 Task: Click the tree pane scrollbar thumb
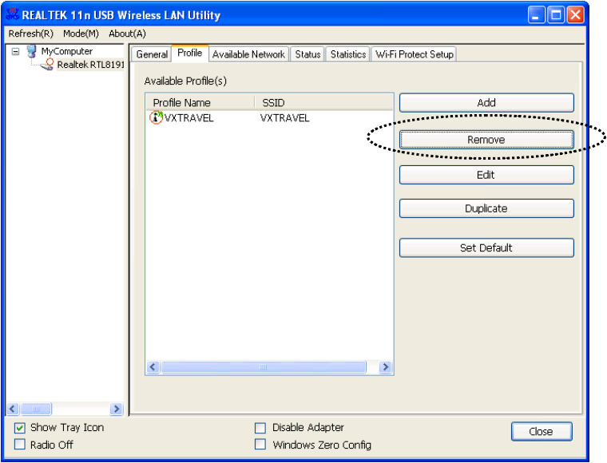pyautogui.click(x=36, y=409)
